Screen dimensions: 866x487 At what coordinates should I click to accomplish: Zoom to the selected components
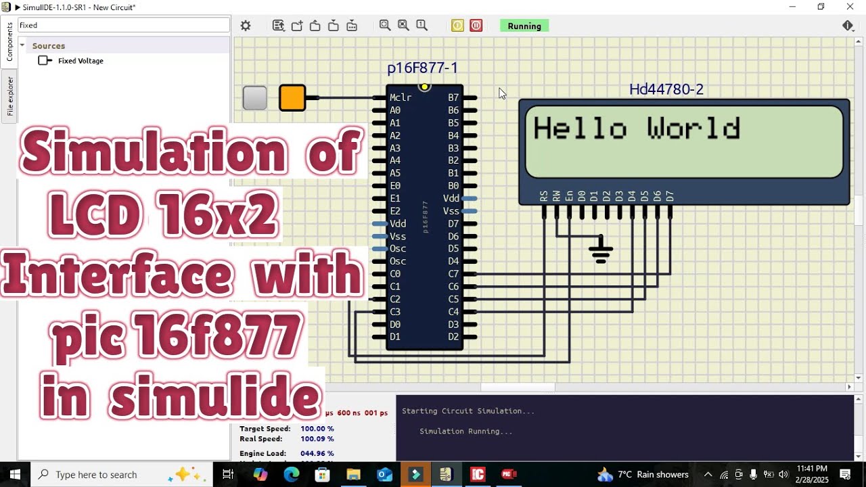tap(403, 26)
